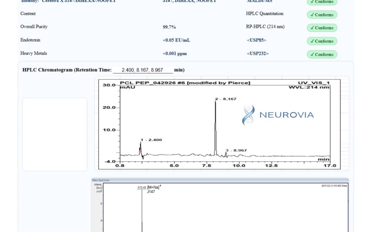The image size is (372, 232).
Task: Click the RP-HPLC (214 nm) method text
Action: [x=265, y=26]
